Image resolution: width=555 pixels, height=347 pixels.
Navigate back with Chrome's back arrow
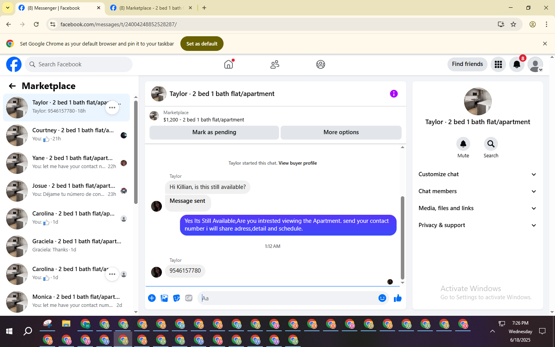8,24
